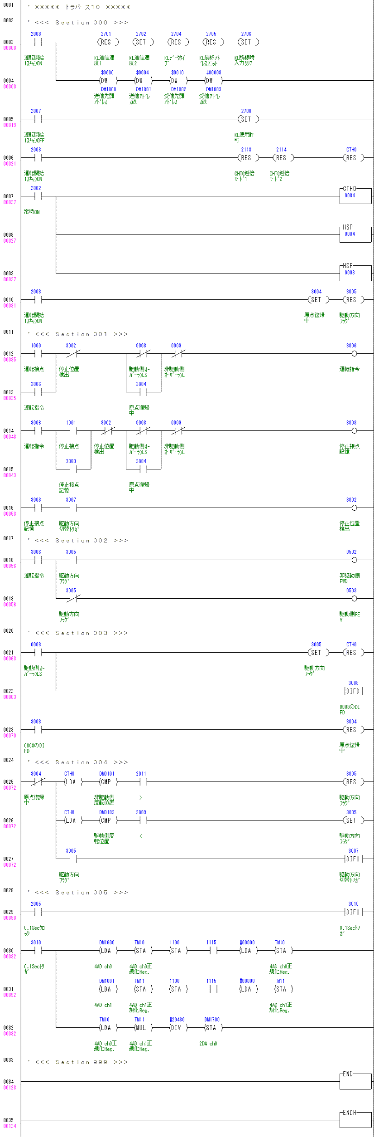Click the DW $0004 instruction for DM1801
The width and height of the screenshot is (379, 1138).
pos(143,81)
